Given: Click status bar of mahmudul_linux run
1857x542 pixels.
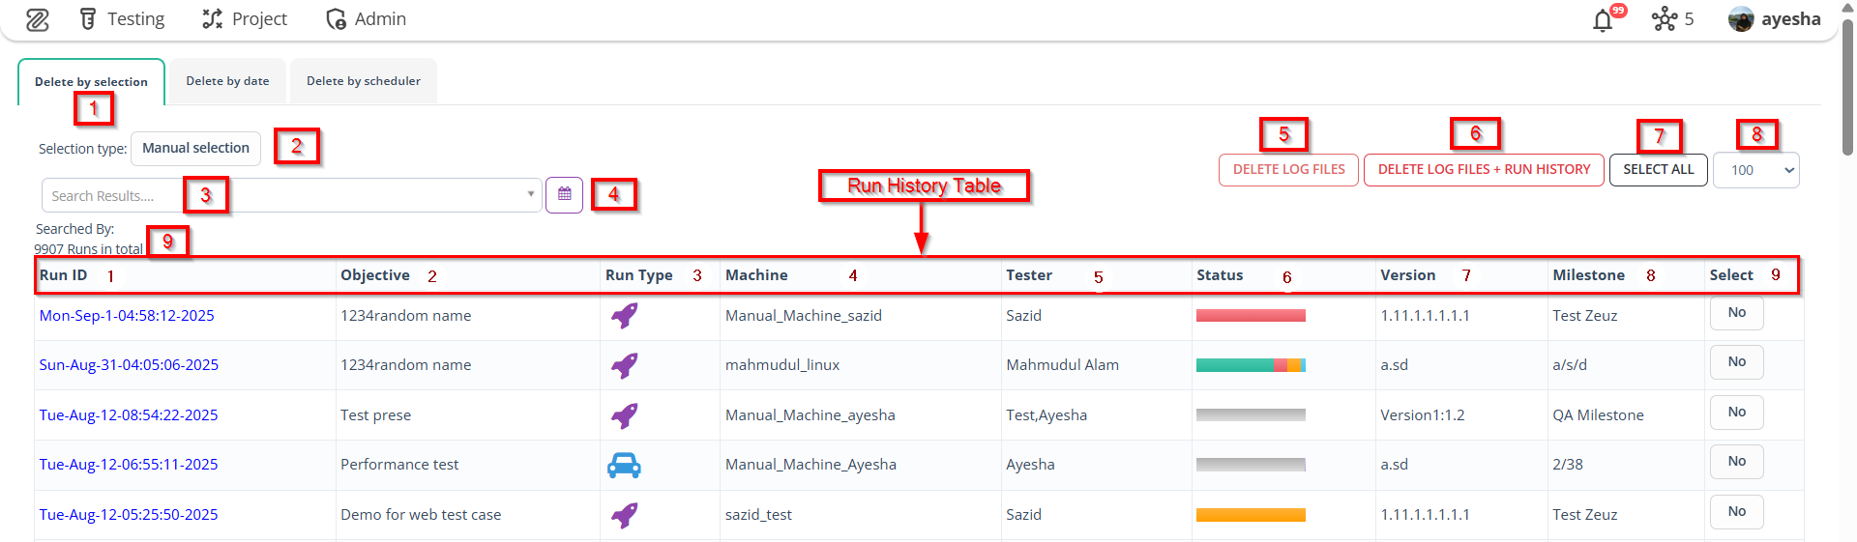Looking at the screenshot, I should pyautogui.click(x=1251, y=365).
